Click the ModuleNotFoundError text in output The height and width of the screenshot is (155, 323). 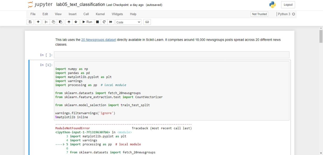pos(73,128)
